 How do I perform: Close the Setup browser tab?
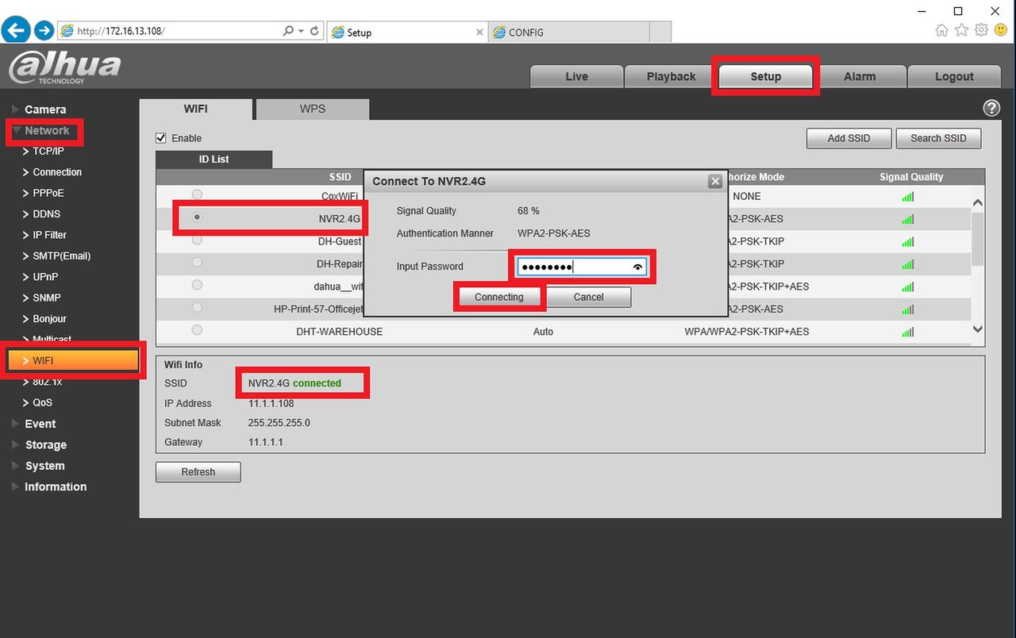point(479,33)
